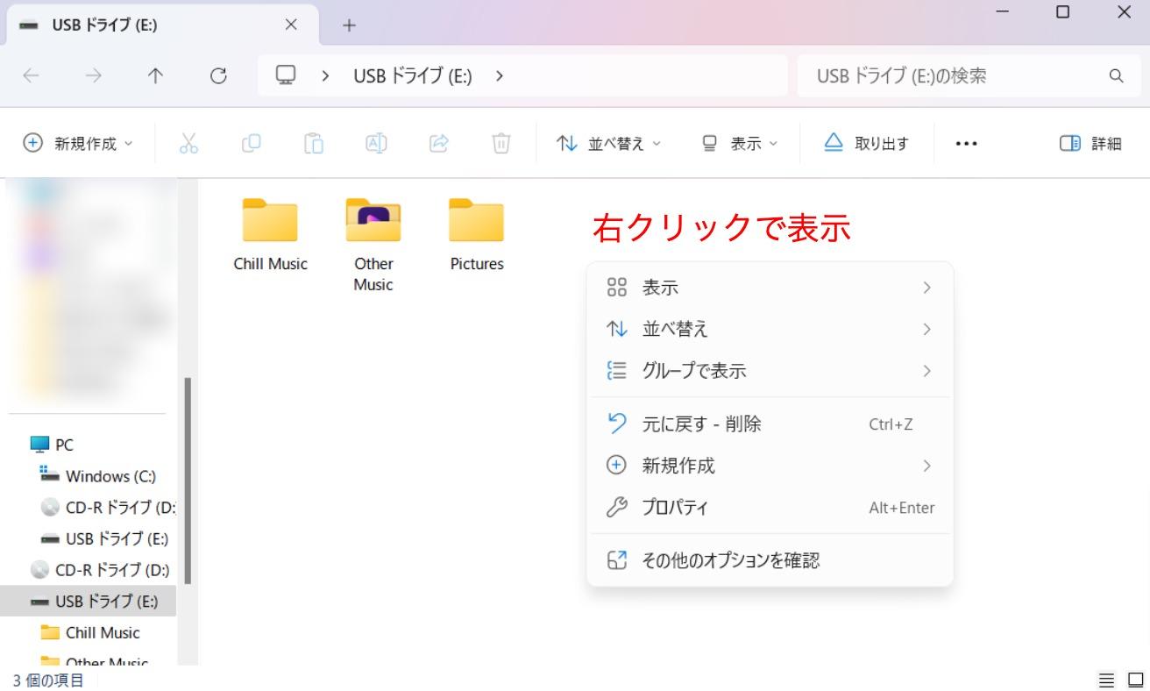1150x691 pixels.
Task: Click the Share icon in toolbar
Action: 438,143
